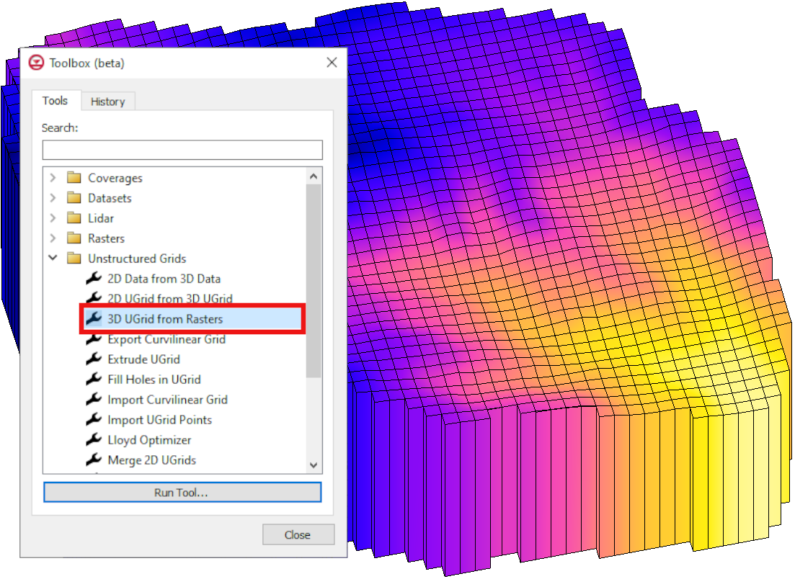Select the Export Curvilinear Grid tool icon
Image resolution: width=795 pixels, height=579 pixels.
click(x=92, y=339)
